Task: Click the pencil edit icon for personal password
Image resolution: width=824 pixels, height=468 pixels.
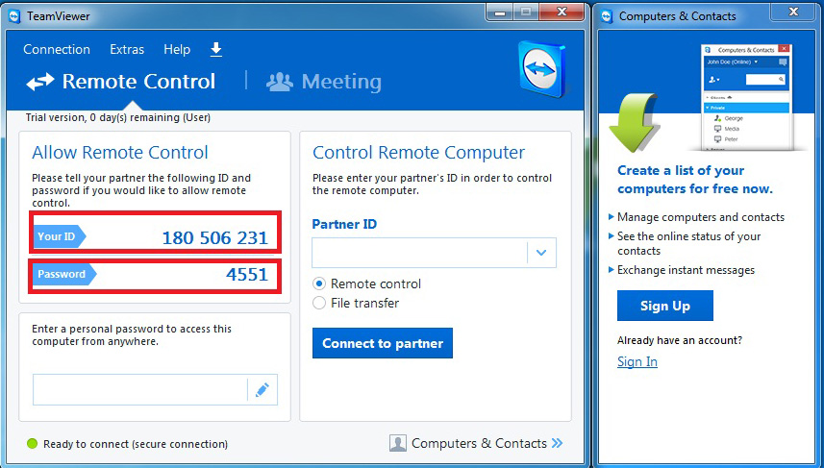Action: [x=262, y=390]
